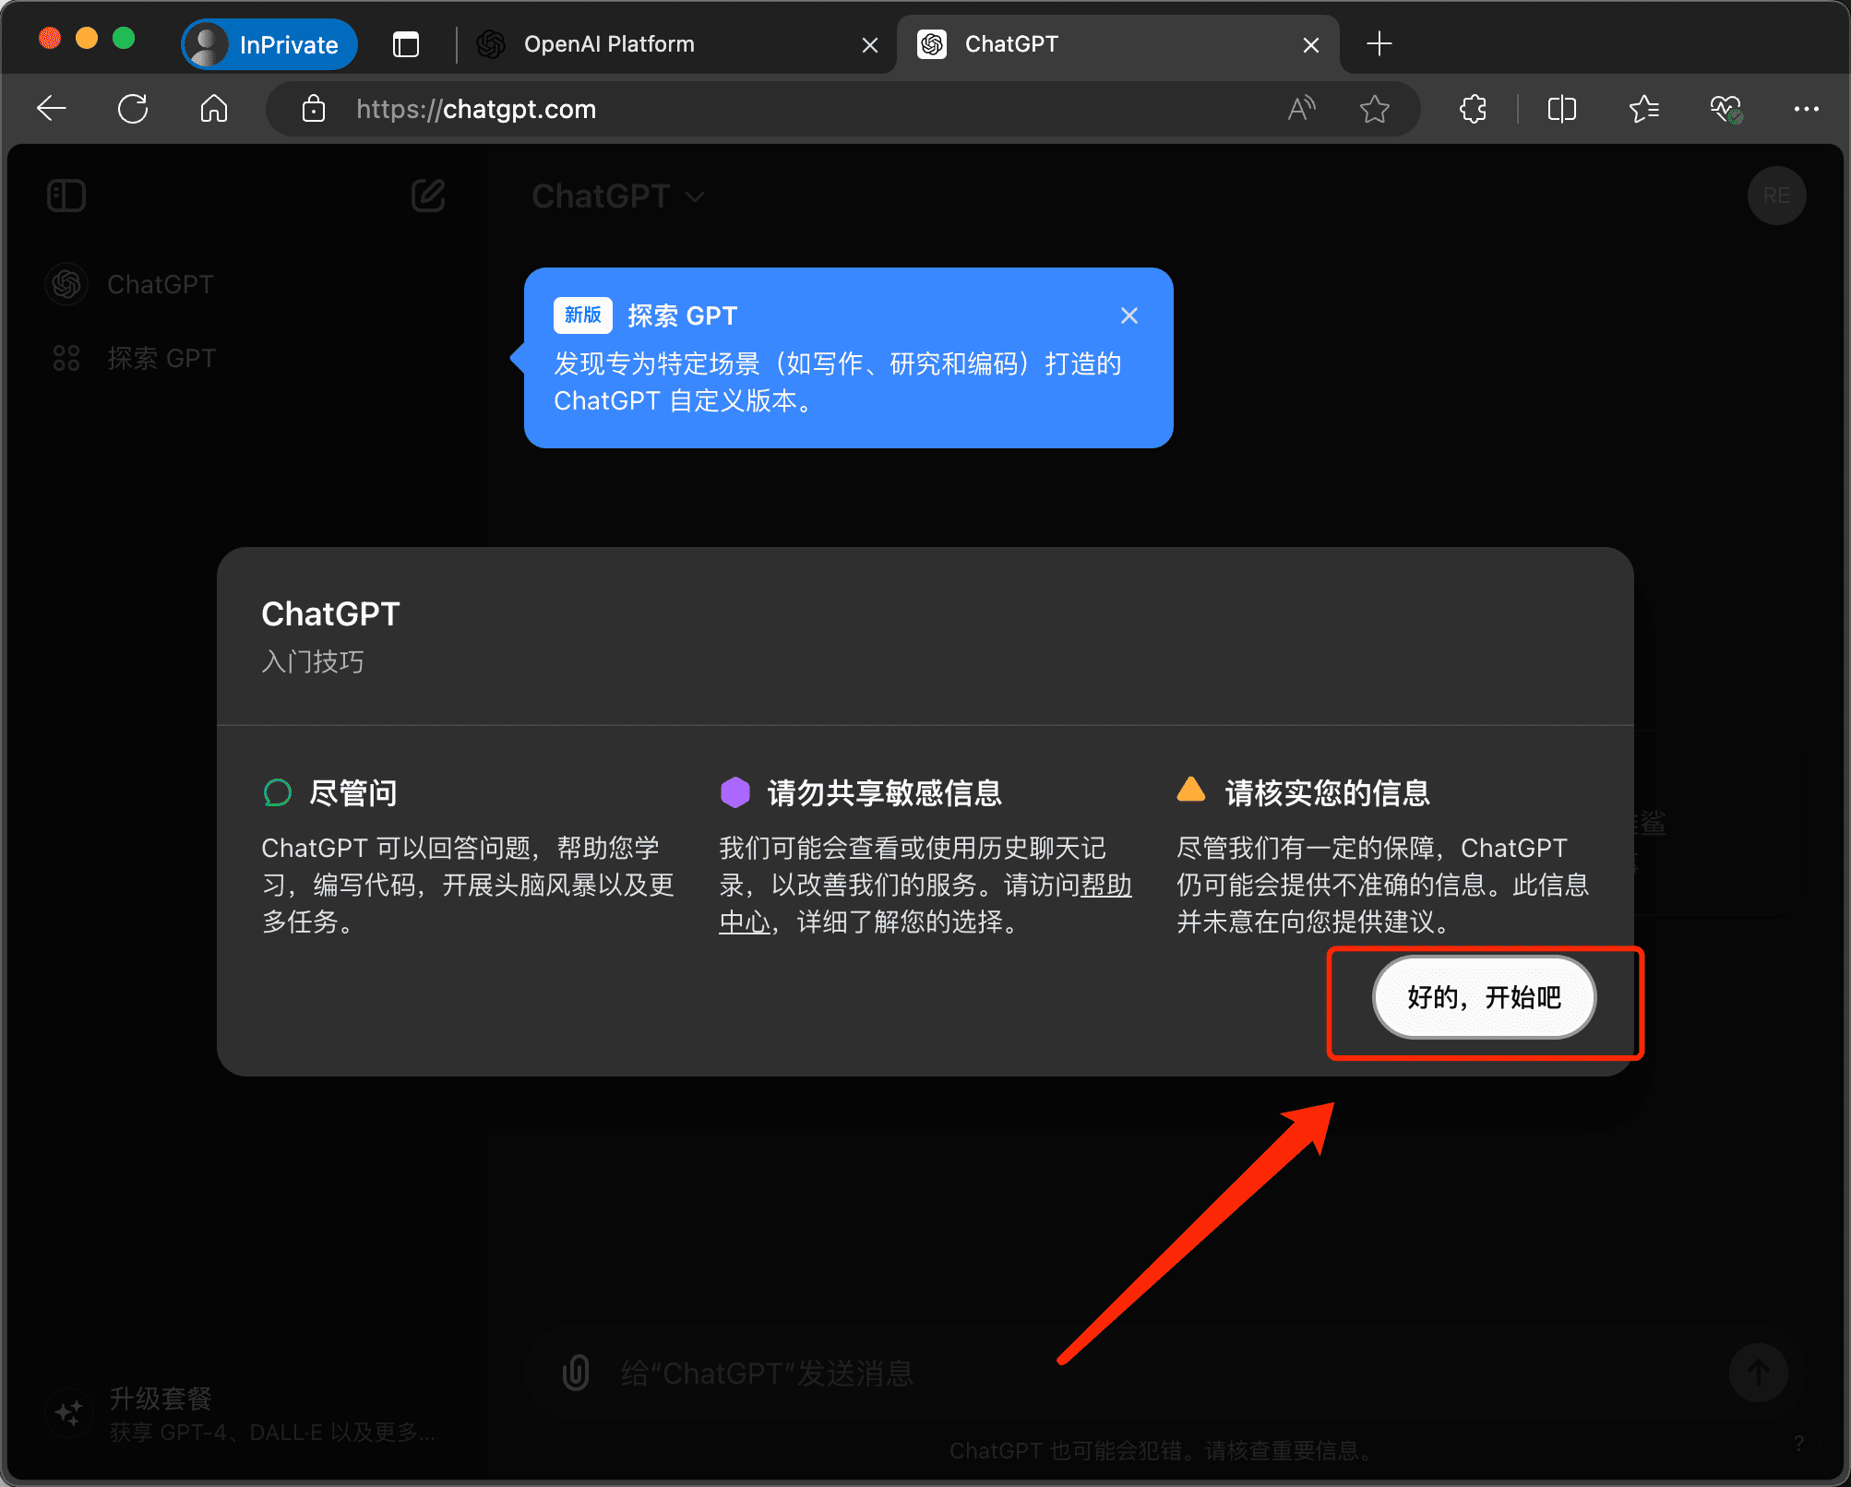The width and height of the screenshot is (1851, 1487).
Task: Click the purple hexagon icon
Action: tap(735, 792)
